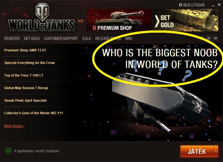This screenshot has width=223, height=162.
Task: Open the Premium Shop tank banner
Action: (119, 20)
